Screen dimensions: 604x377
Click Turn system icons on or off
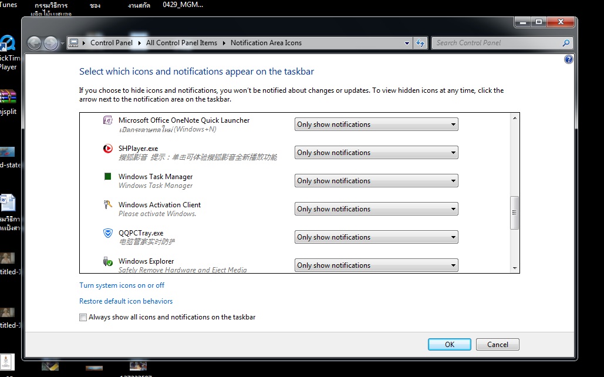click(122, 285)
